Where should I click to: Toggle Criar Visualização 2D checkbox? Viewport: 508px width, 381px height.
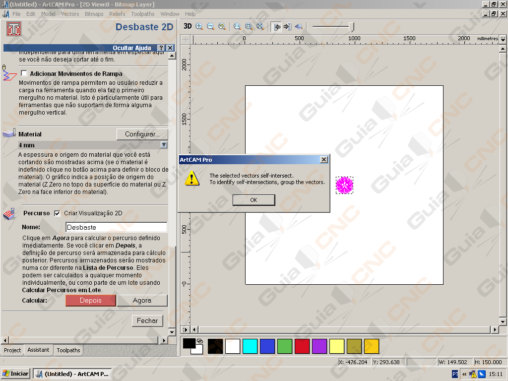tap(58, 213)
